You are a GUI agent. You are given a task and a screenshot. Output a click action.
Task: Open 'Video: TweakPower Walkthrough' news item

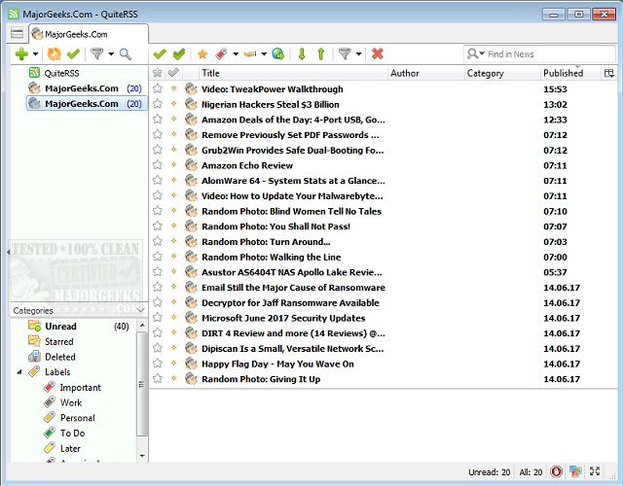click(x=272, y=89)
